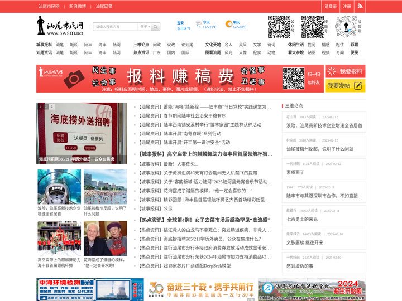402x301 pixels.
Task: Open 文化天地 menu category
Action: (x=213, y=45)
